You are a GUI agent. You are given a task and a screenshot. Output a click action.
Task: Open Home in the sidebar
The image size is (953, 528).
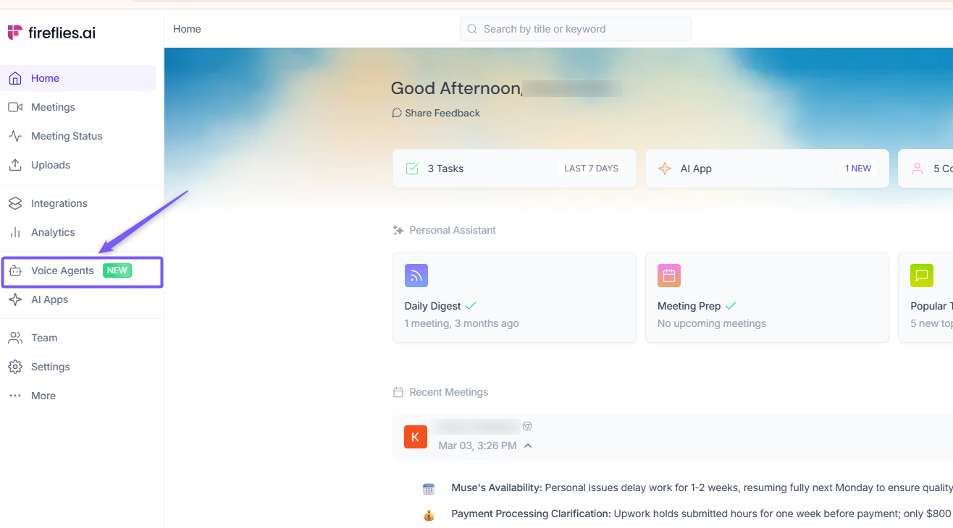pyautogui.click(x=78, y=78)
